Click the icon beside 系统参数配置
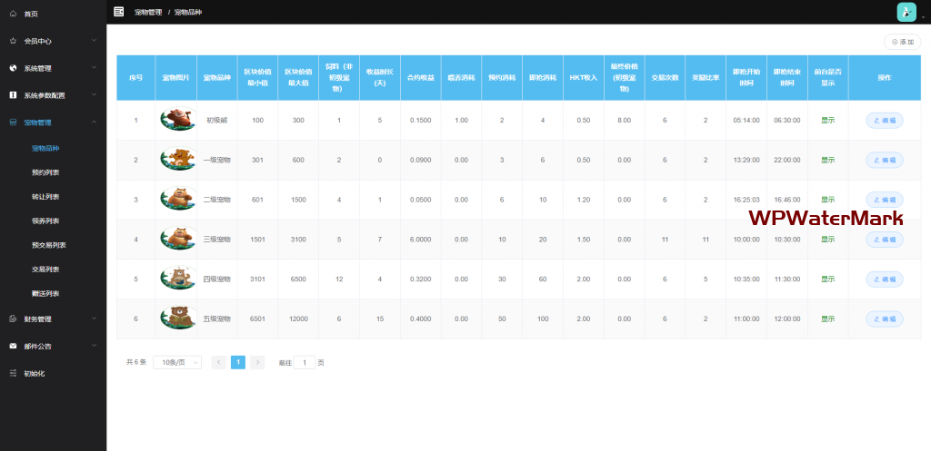Image resolution: width=931 pixels, height=451 pixels. (x=13, y=95)
